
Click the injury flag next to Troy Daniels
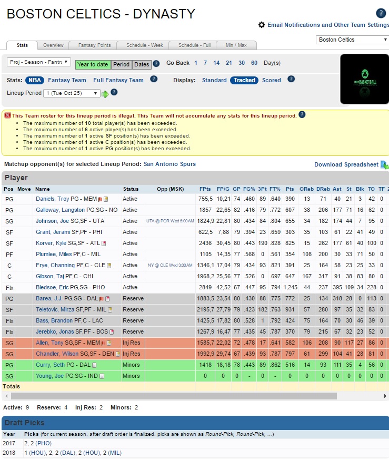100,199
